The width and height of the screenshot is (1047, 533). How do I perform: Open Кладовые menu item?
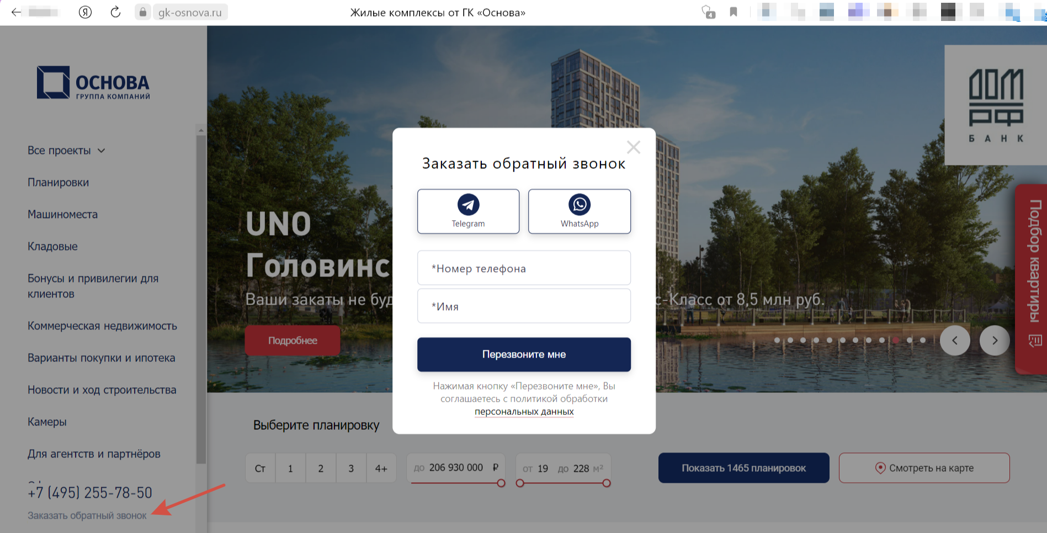[x=52, y=247]
